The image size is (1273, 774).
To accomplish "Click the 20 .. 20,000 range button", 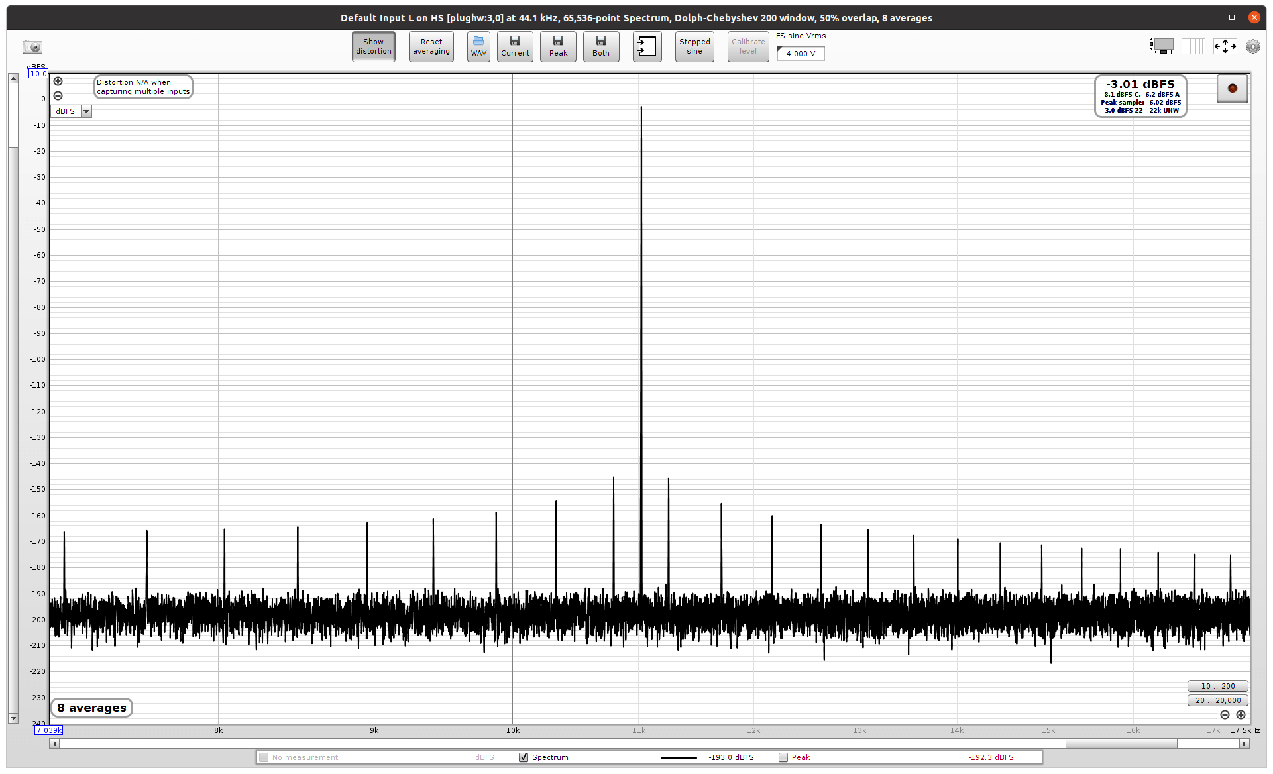I will coord(1218,700).
